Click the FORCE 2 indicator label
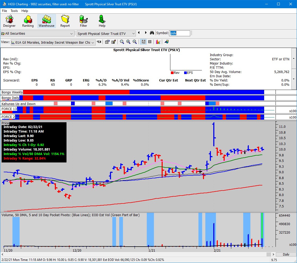 click(x=8, y=117)
